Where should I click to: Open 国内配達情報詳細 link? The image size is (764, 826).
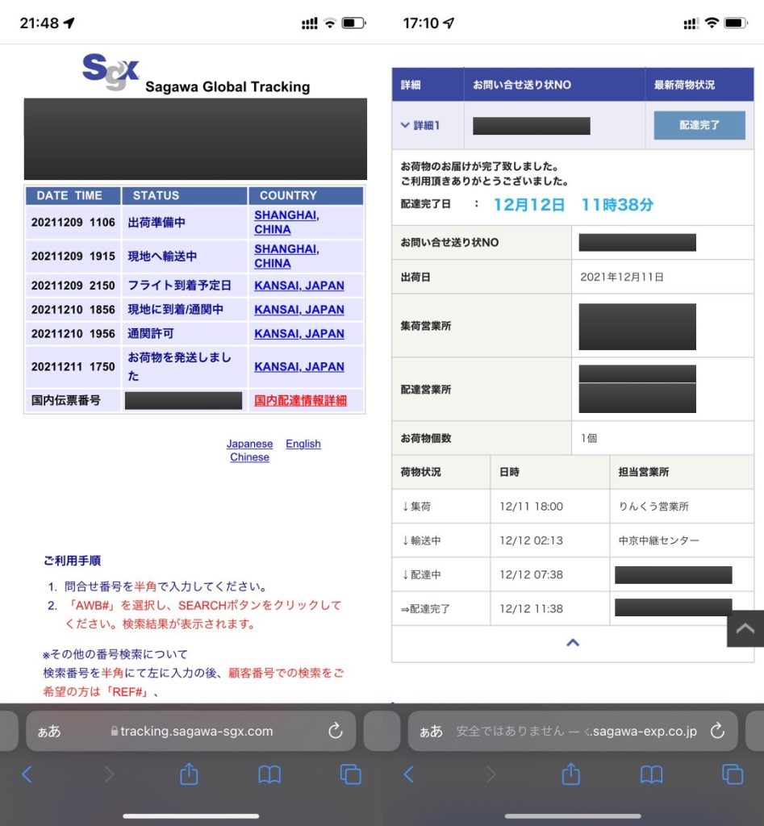pyautogui.click(x=300, y=400)
